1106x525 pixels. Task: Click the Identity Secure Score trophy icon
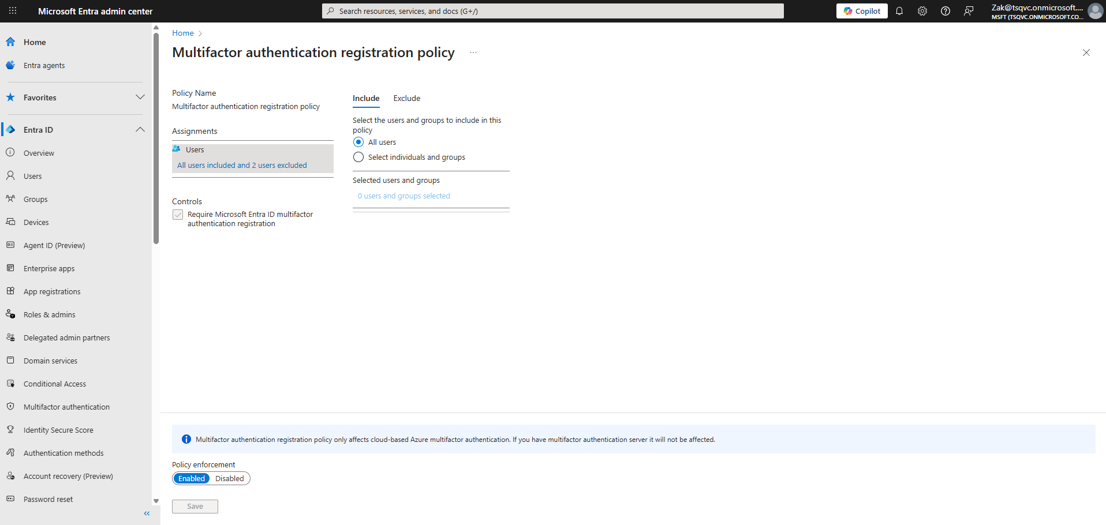click(x=10, y=430)
